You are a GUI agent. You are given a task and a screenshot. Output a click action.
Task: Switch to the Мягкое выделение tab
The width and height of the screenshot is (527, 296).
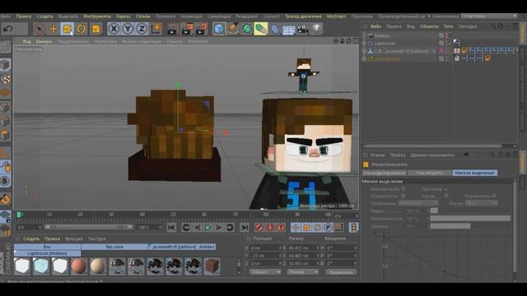pos(474,173)
